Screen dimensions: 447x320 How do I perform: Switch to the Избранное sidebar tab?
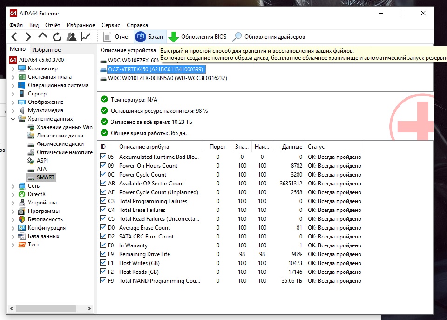pyautogui.click(x=46, y=50)
